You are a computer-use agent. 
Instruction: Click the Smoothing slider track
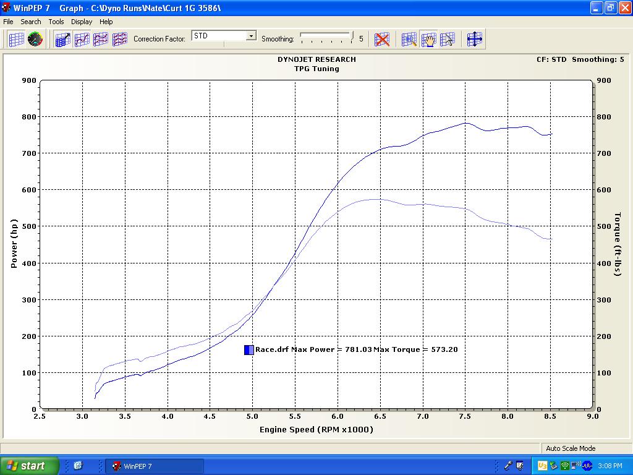[x=326, y=38]
